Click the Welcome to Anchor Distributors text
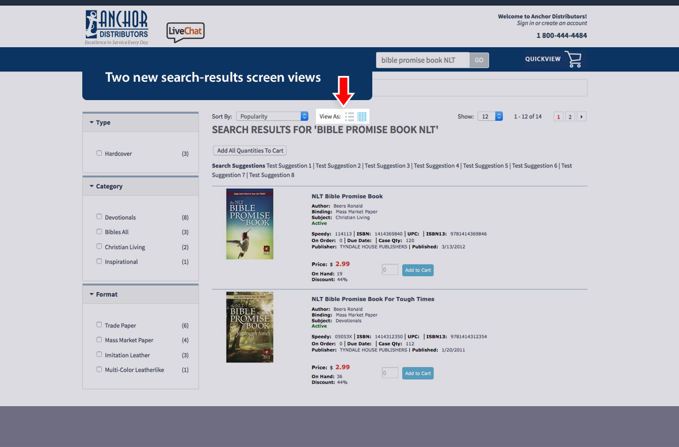 pos(542,17)
